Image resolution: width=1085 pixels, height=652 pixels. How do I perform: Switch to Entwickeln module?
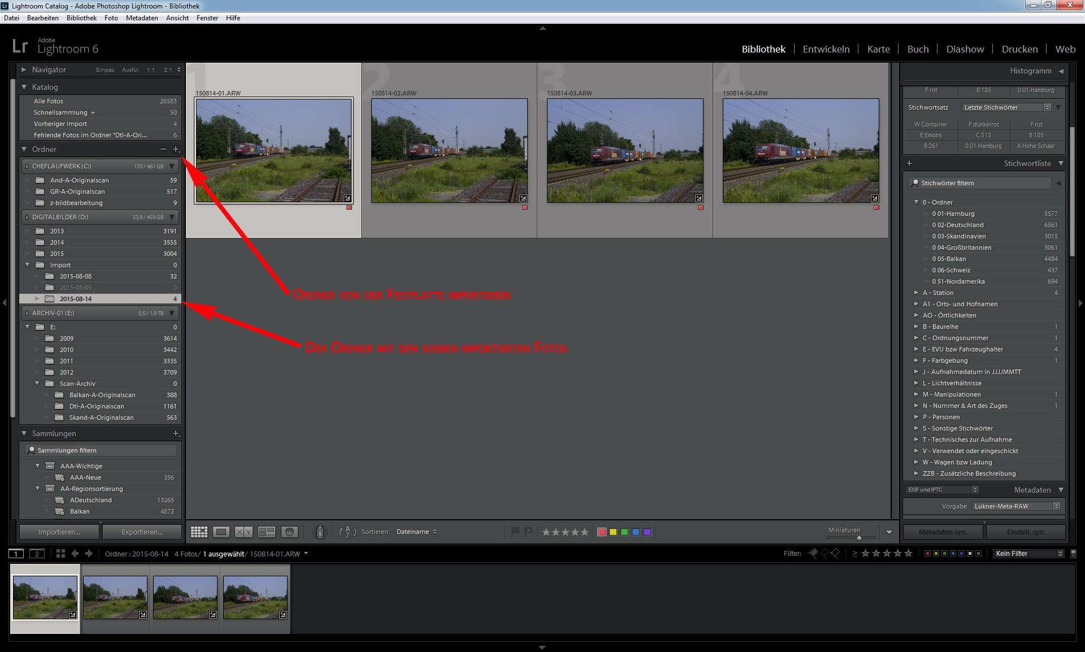(826, 49)
